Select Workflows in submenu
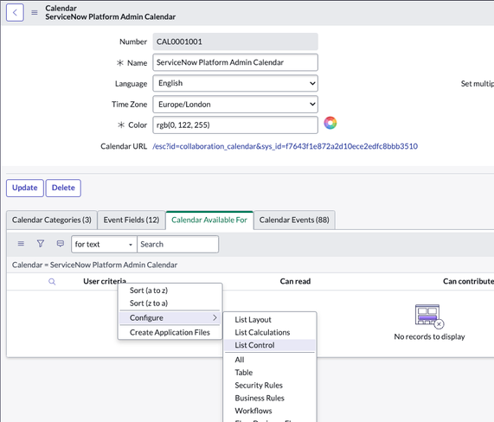The width and height of the screenshot is (494, 422). click(253, 411)
